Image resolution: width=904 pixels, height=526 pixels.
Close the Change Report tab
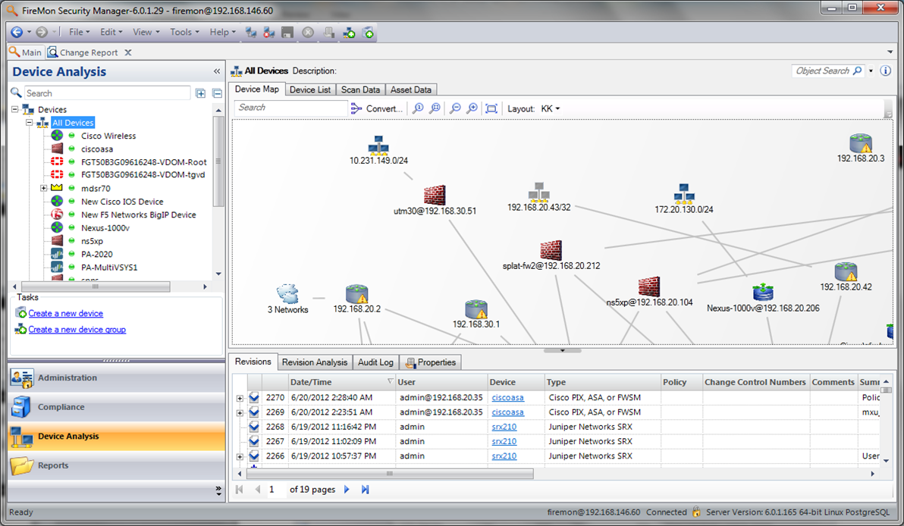tap(128, 52)
